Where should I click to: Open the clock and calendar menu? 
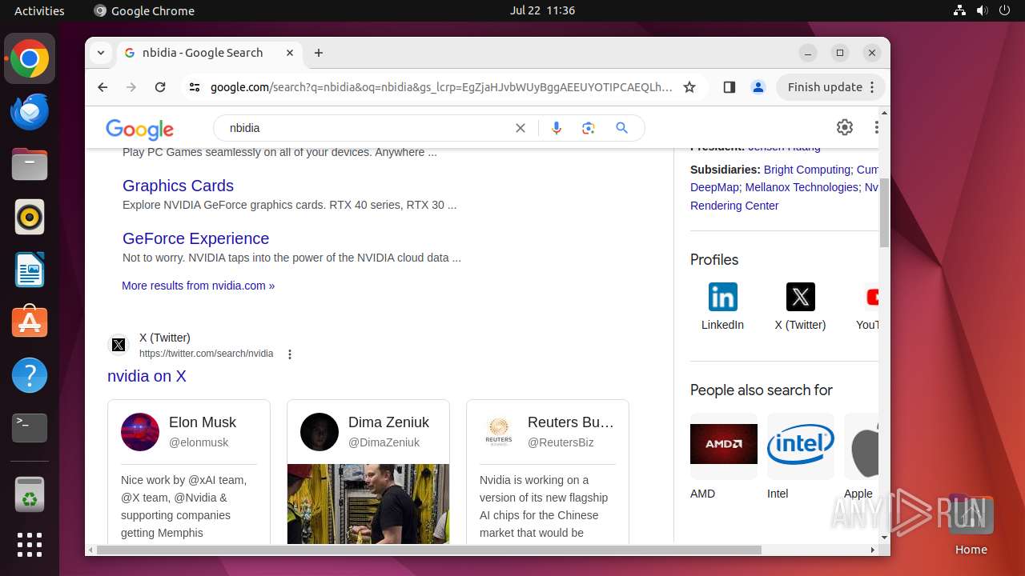542,10
